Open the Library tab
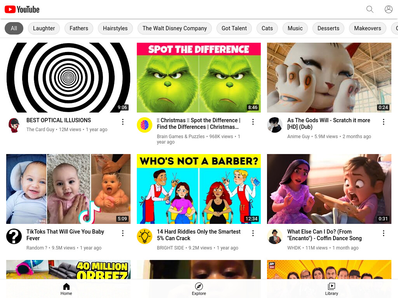 332,289
